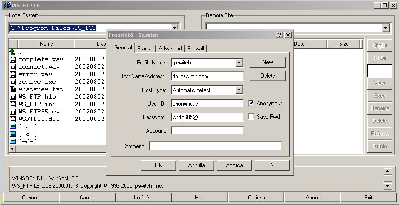Click the drive [-a-] icon
Viewport: 399px width, 205px height.
point(13,127)
